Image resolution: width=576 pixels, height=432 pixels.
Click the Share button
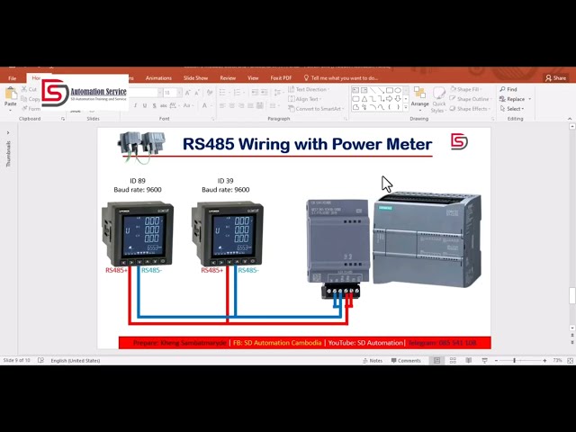556,78
